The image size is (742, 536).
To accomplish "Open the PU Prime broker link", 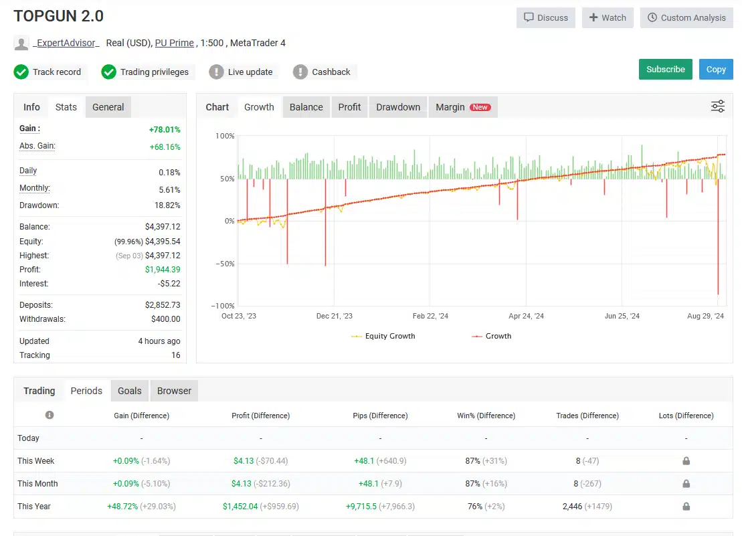I will [174, 43].
